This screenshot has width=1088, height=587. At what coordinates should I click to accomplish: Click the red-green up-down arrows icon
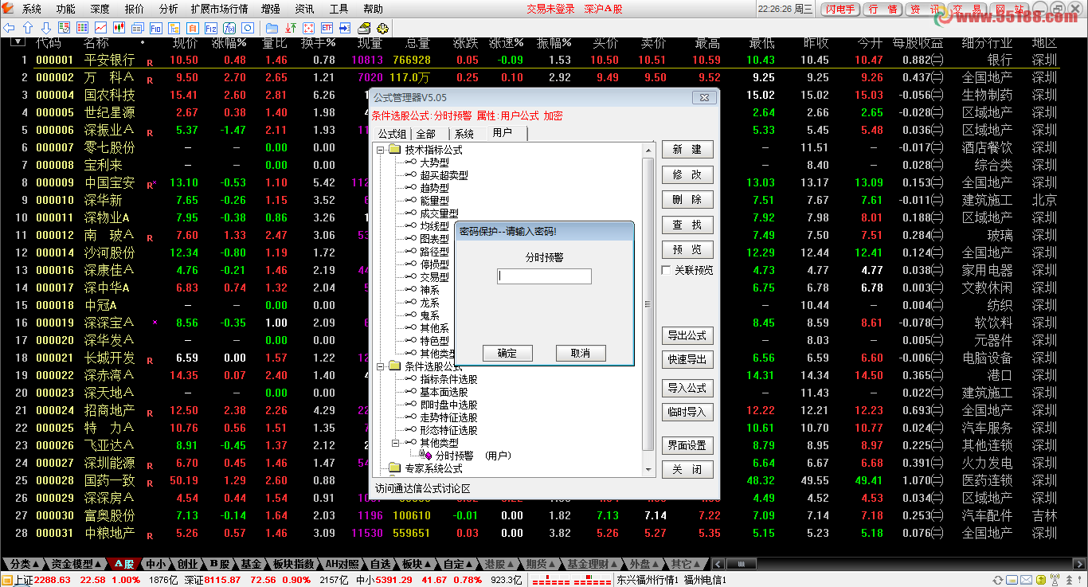pos(291,28)
